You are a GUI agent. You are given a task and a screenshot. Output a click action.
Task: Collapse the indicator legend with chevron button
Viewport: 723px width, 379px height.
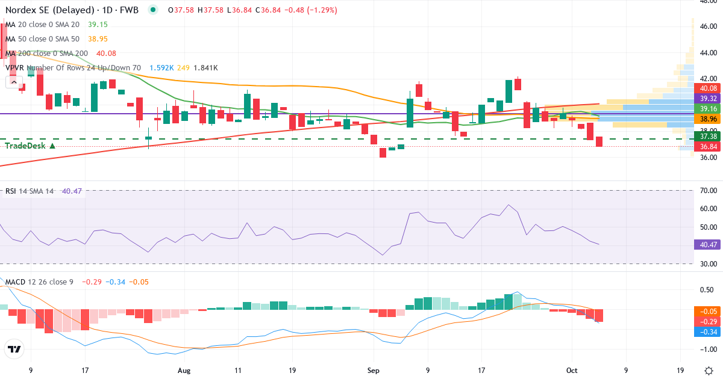click(x=14, y=83)
